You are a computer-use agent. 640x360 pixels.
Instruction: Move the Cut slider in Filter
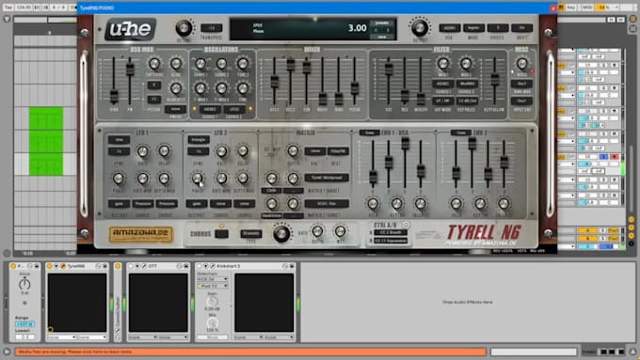tap(389, 69)
